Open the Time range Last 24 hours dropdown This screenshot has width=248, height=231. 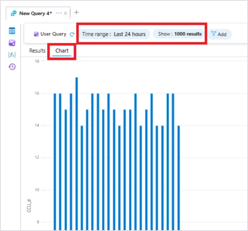[114, 34]
